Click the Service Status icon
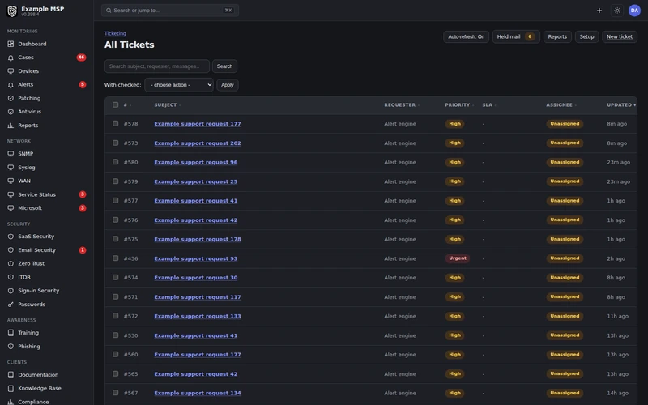Image resolution: width=648 pixels, height=405 pixels. 11,194
